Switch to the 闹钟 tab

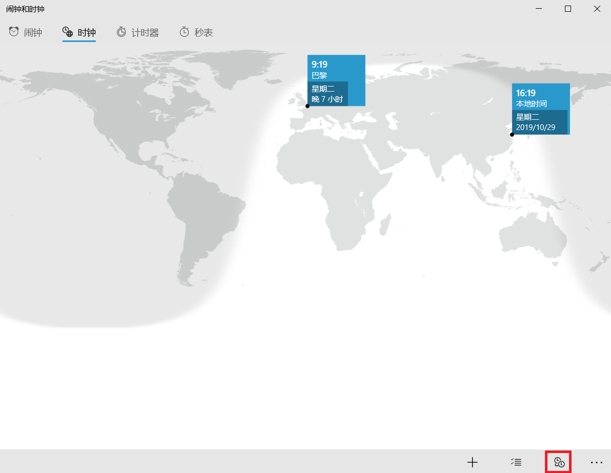[33, 33]
